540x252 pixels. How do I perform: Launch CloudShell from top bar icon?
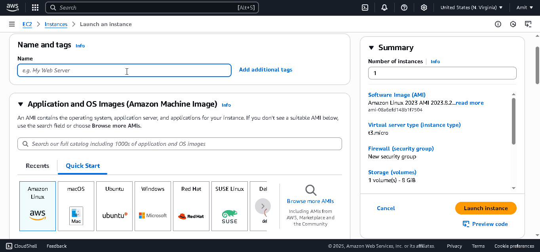(x=365, y=8)
